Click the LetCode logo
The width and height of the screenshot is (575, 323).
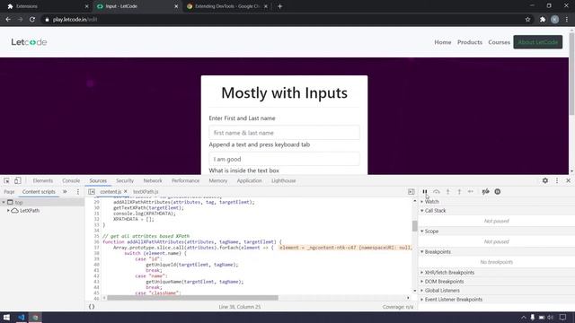(29, 42)
